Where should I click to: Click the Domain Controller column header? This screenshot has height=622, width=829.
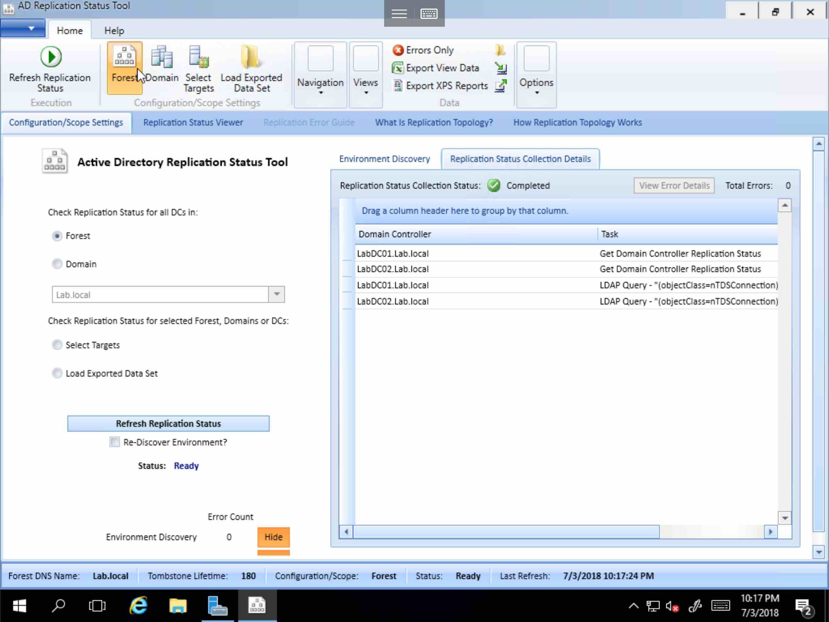476,234
